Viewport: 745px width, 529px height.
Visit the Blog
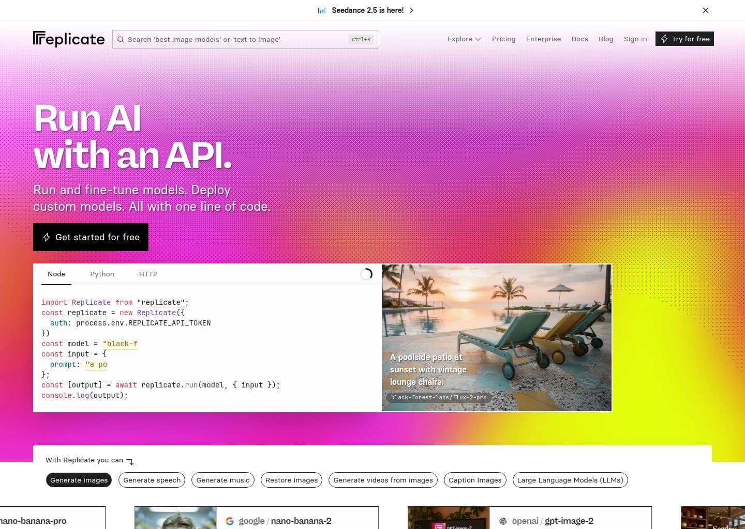(x=606, y=39)
